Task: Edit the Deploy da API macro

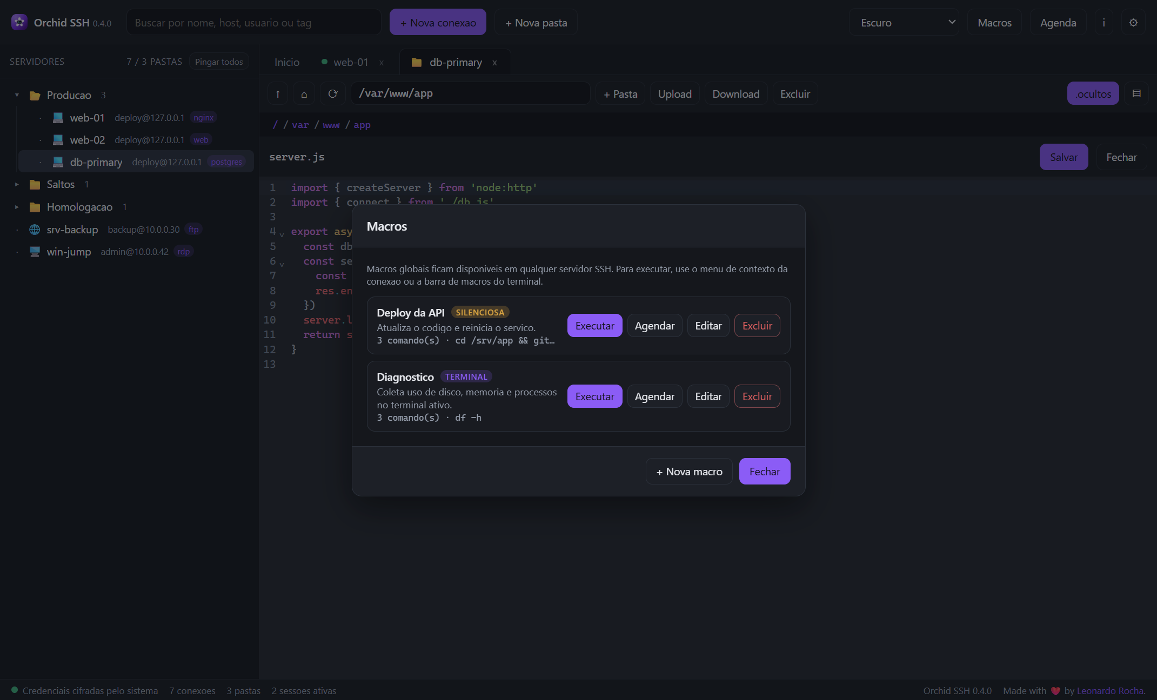Action: coord(708,326)
